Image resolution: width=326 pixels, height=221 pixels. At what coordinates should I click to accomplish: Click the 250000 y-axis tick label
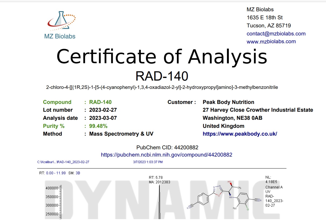point(52,214)
